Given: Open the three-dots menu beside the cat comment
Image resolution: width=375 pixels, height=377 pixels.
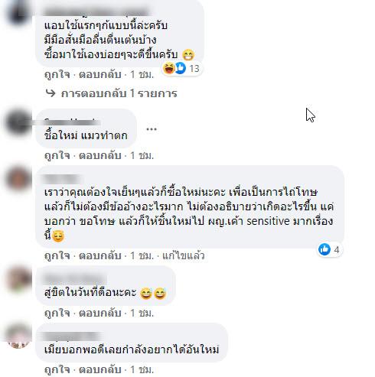Looking at the screenshot, I should pos(152,129).
